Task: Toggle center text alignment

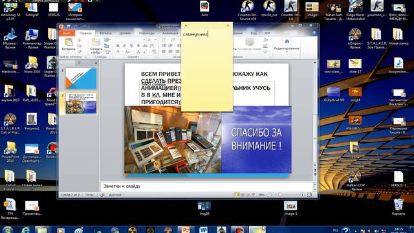Action: click(171, 52)
